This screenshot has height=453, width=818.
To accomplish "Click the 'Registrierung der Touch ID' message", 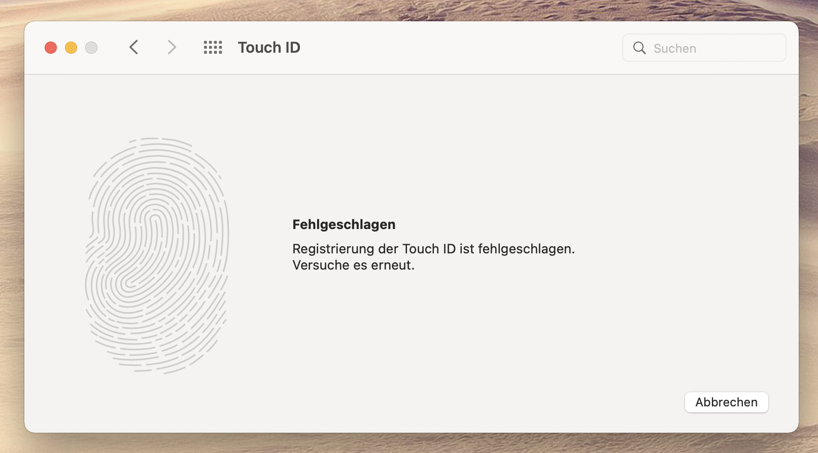I will point(434,257).
